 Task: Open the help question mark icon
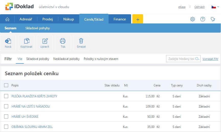[203, 19]
